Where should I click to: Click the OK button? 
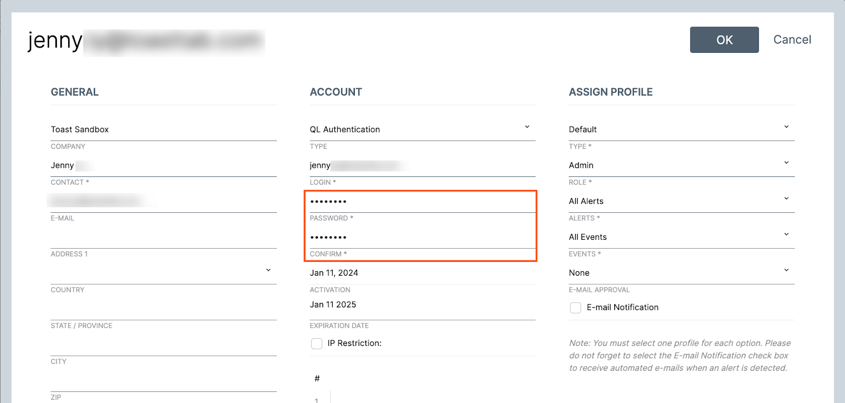724,40
